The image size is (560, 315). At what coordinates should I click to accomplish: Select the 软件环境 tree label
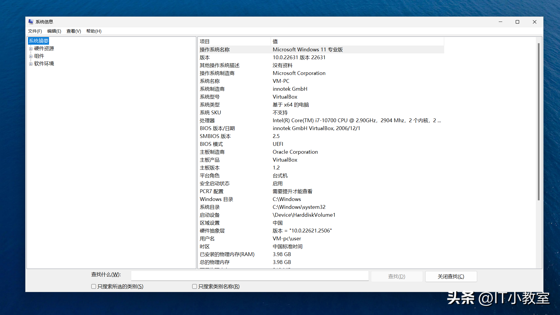[44, 64]
